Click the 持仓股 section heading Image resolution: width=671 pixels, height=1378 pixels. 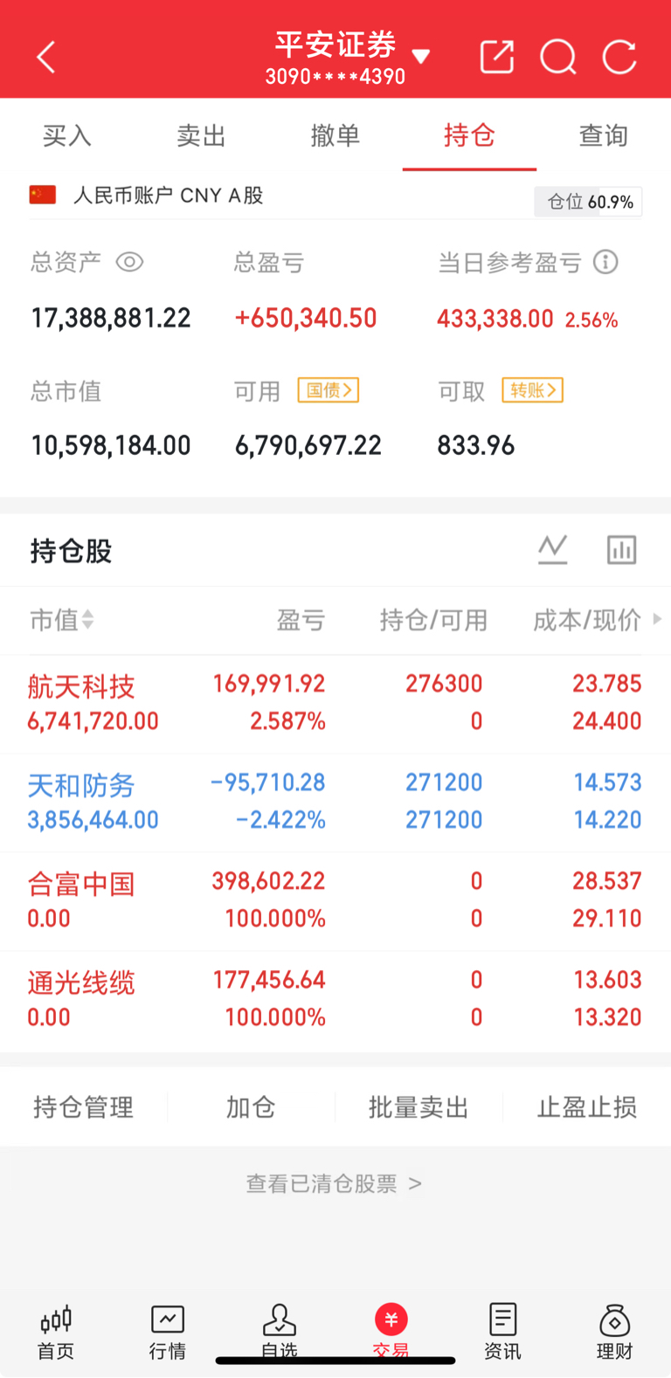pyautogui.click(x=71, y=551)
